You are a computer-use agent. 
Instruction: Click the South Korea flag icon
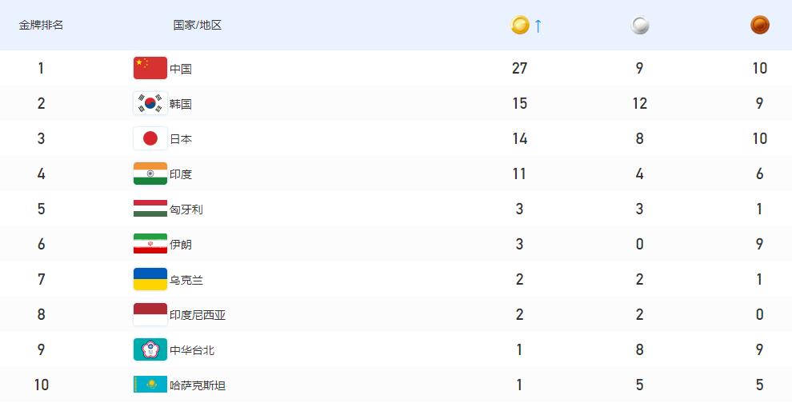point(150,103)
